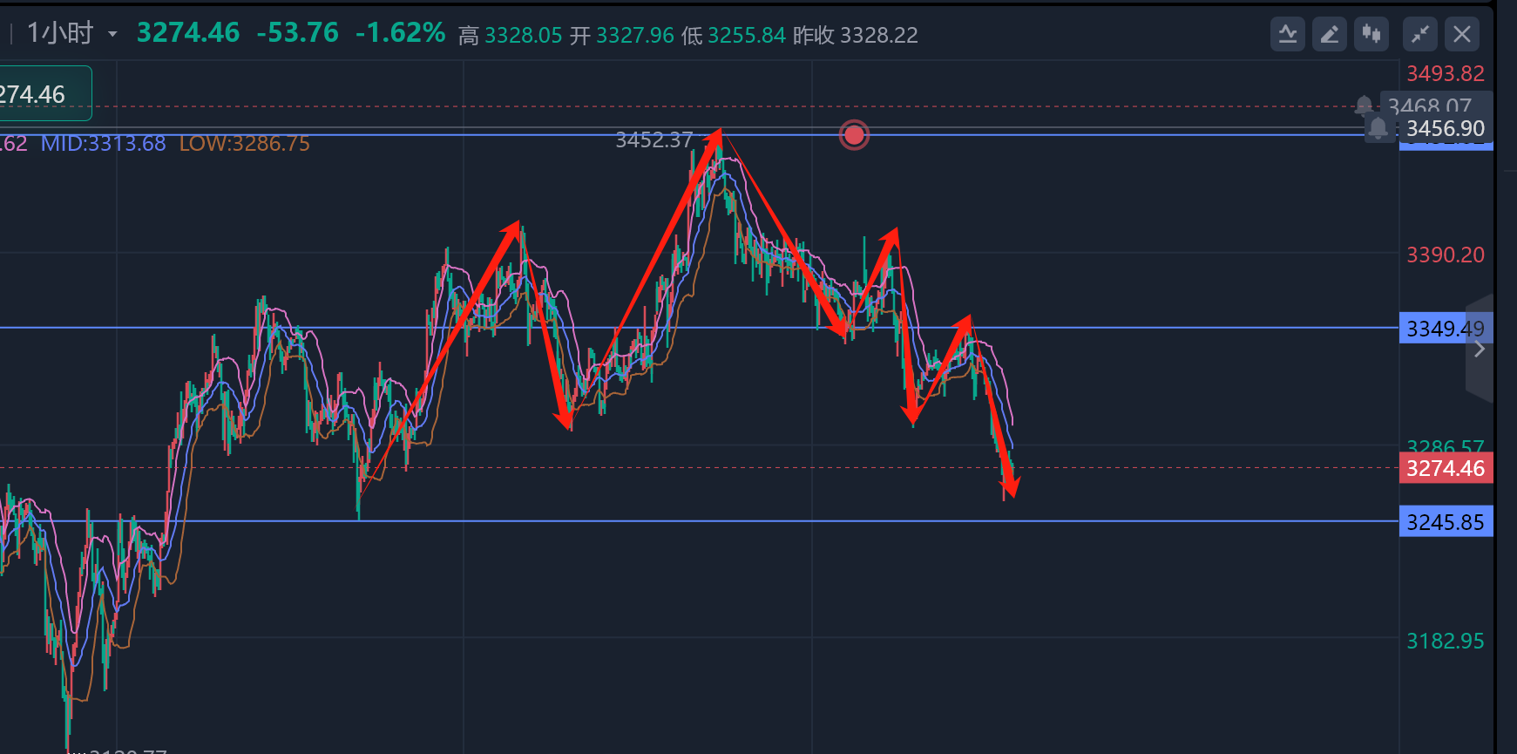Click the 3452.37 peak price label
Viewport: 1517px width, 754px height.
(x=654, y=140)
